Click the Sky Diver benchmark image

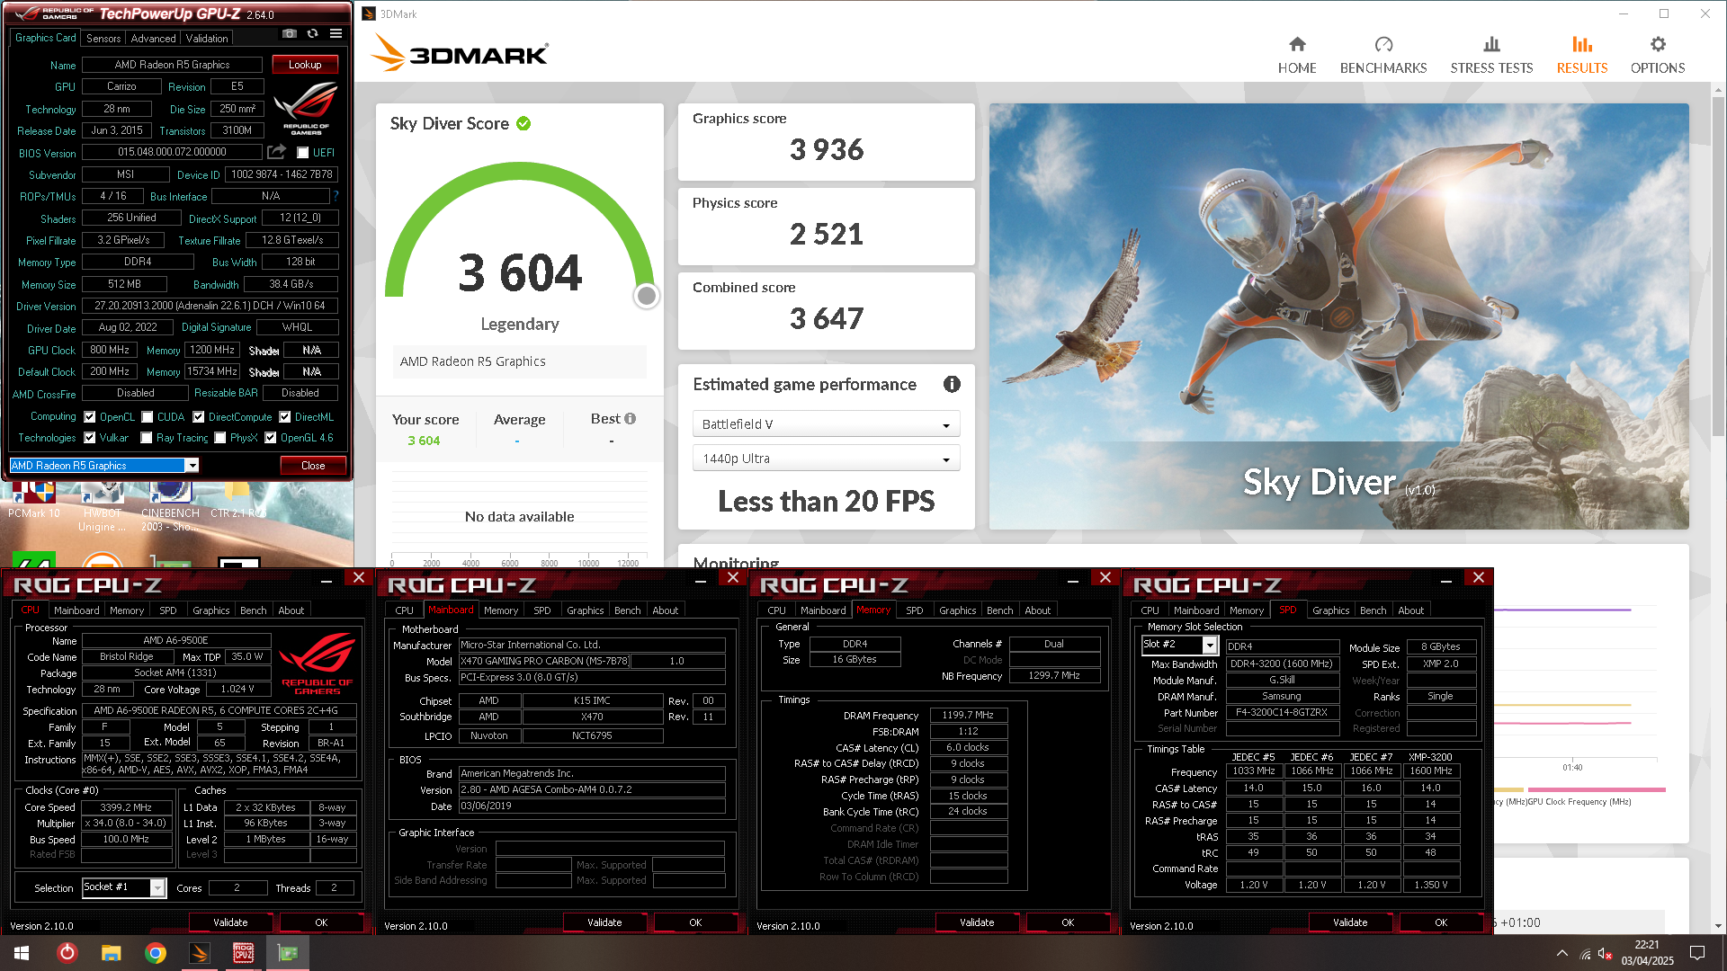[1338, 316]
